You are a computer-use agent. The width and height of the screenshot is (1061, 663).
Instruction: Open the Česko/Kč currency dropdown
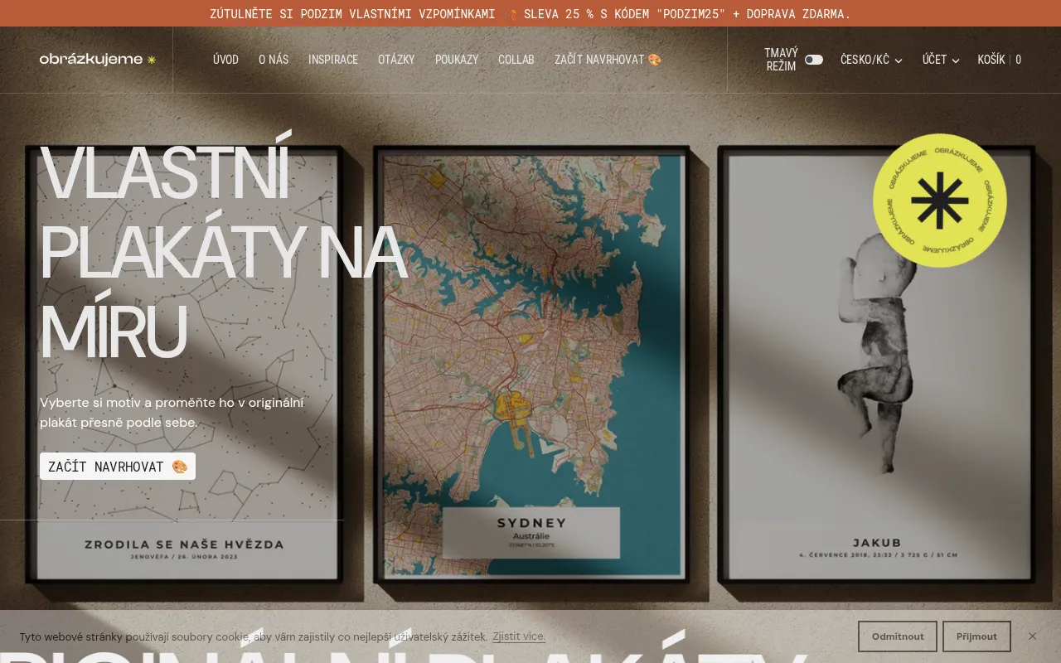pyautogui.click(x=871, y=60)
